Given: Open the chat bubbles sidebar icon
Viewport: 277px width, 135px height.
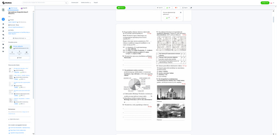Looking at the screenshot, I should click(3, 35).
